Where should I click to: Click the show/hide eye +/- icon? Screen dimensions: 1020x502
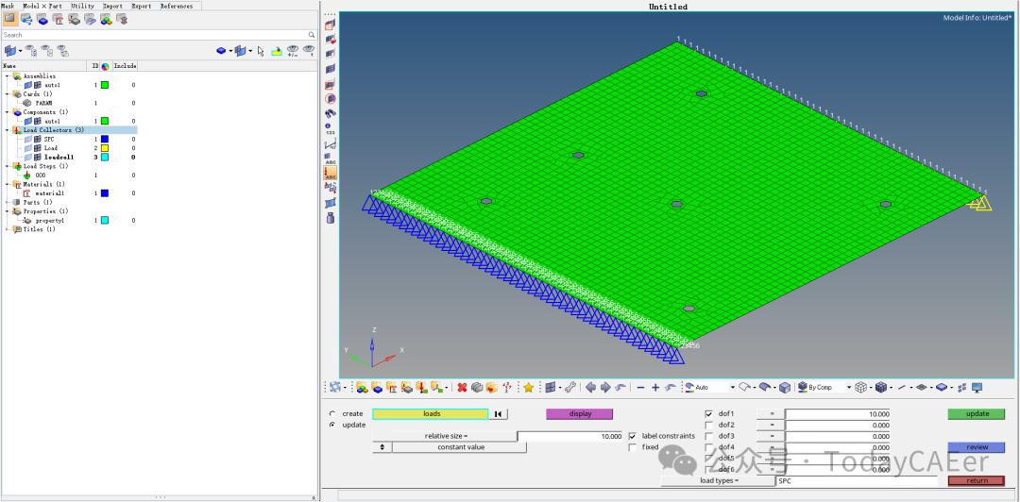pyautogui.click(x=294, y=51)
